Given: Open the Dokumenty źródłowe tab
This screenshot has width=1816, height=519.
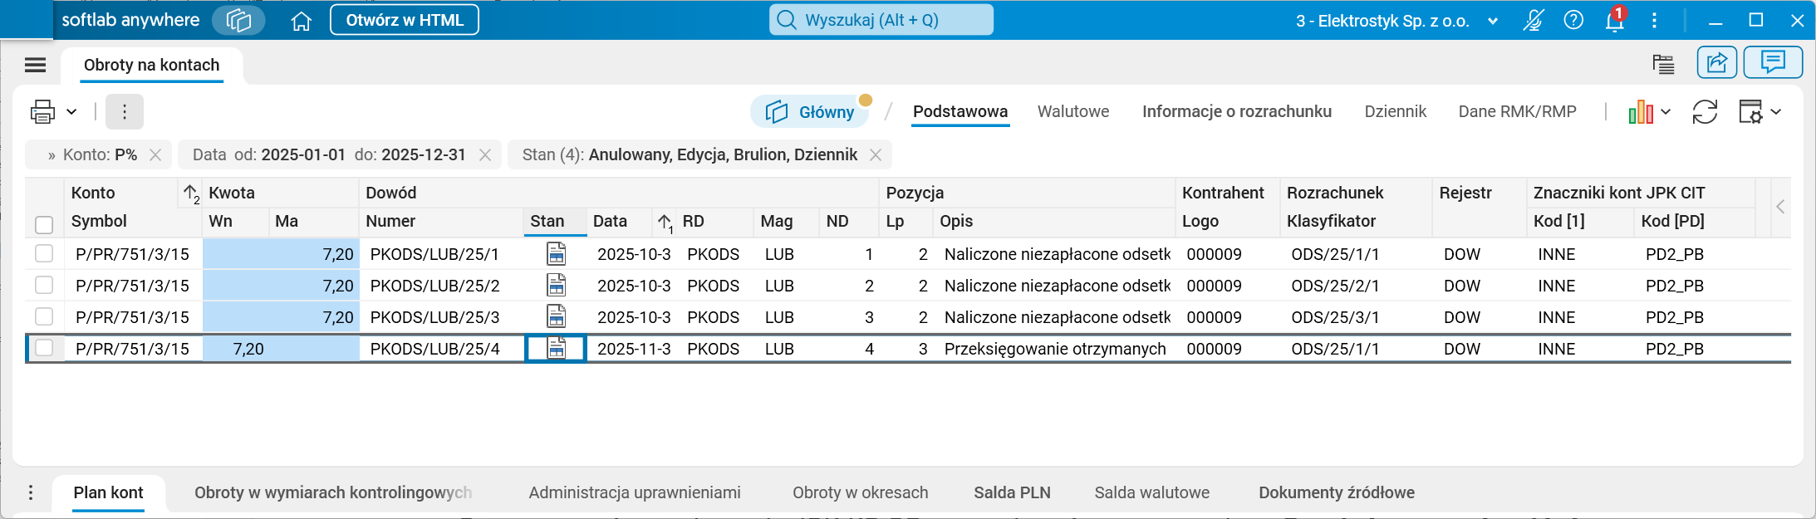Looking at the screenshot, I should pos(1337,492).
